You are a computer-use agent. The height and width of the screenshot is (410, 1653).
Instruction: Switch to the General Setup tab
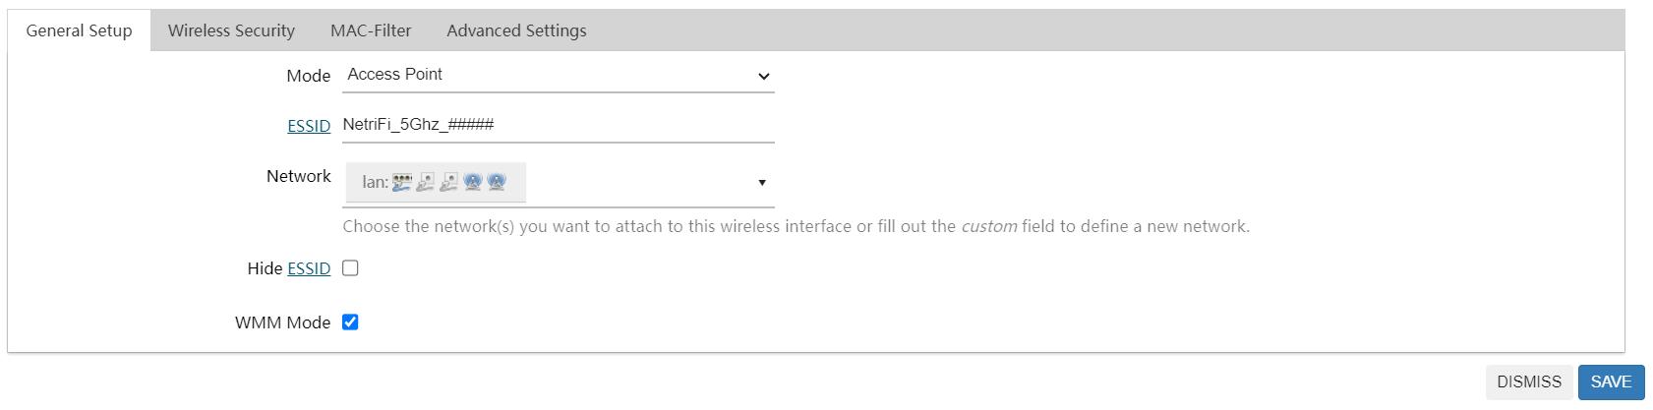click(x=79, y=30)
